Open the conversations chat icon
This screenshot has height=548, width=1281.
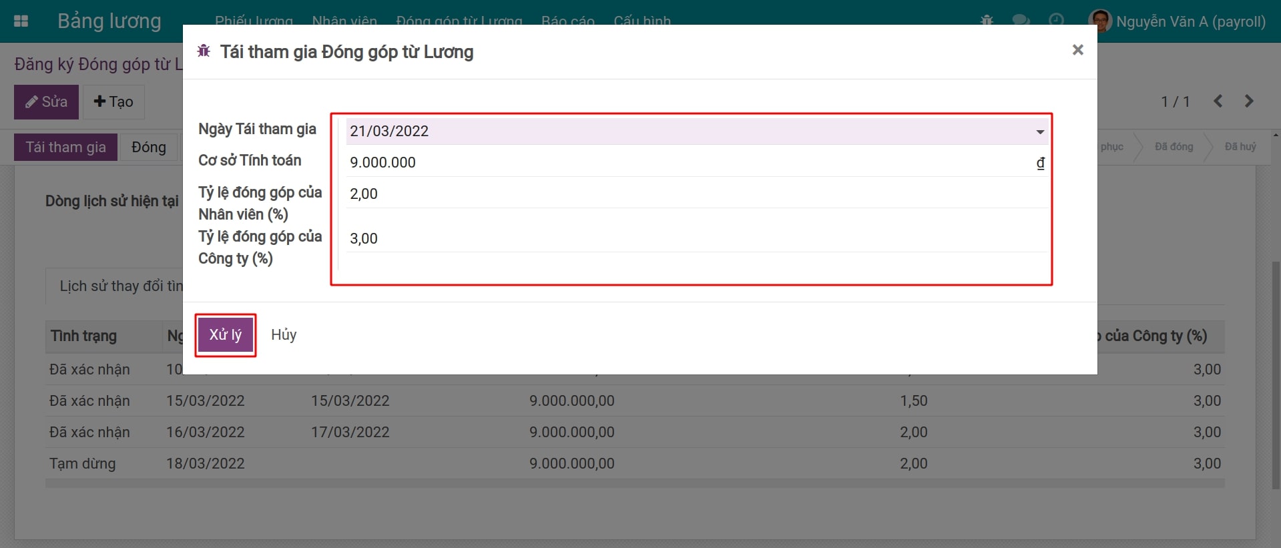click(1021, 21)
